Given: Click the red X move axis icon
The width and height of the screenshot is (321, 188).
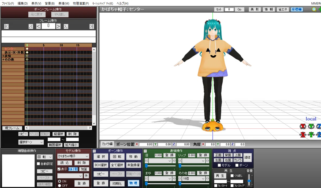Looking at the screenshot, I should point(303,135).
